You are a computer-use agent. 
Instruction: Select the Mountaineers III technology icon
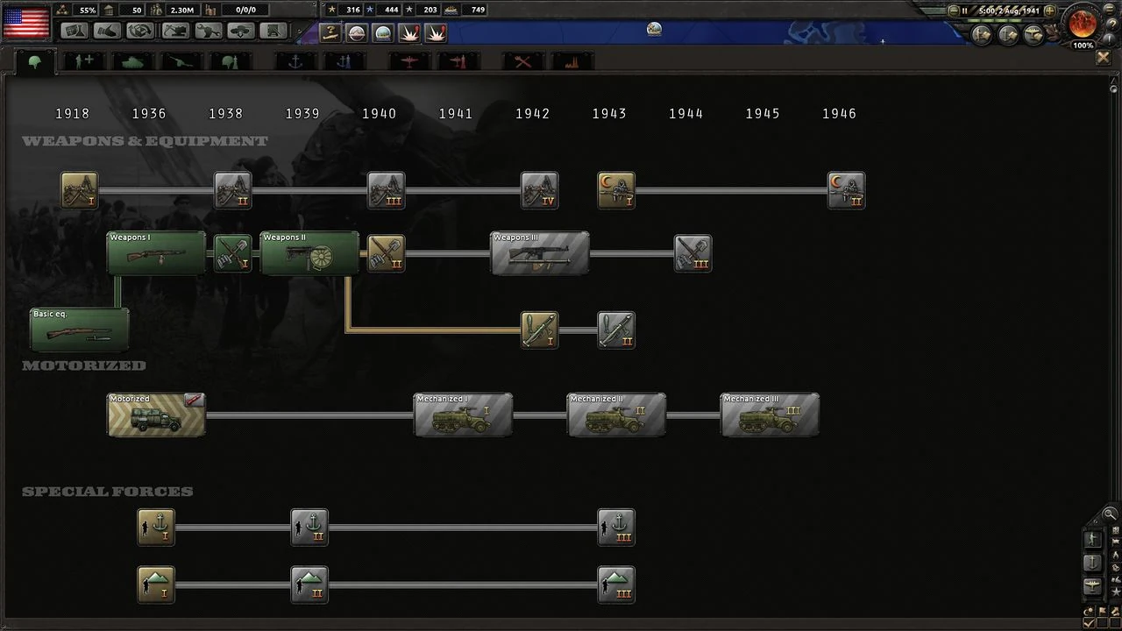click(616, 585)
